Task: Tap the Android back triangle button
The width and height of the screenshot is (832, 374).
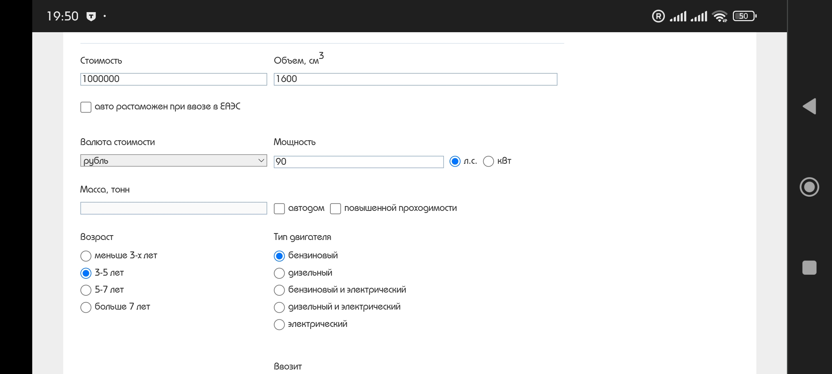Action: point(809,106)
